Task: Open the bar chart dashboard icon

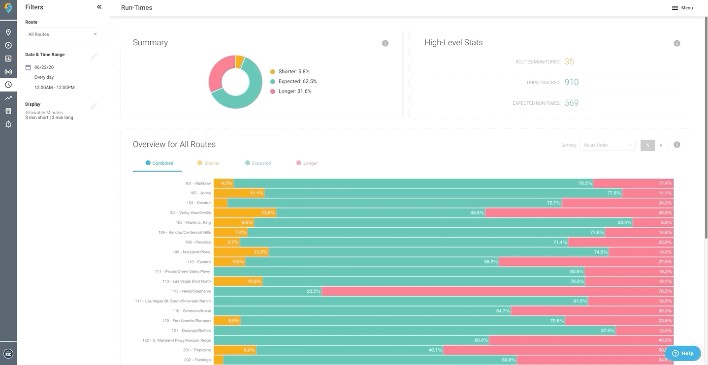Action: coord(8,59)
